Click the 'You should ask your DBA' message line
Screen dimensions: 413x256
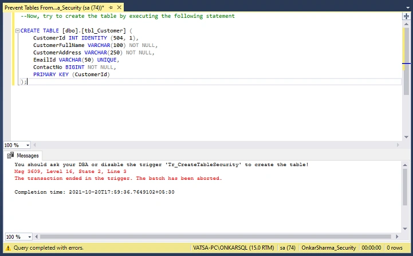pos(162,164)
